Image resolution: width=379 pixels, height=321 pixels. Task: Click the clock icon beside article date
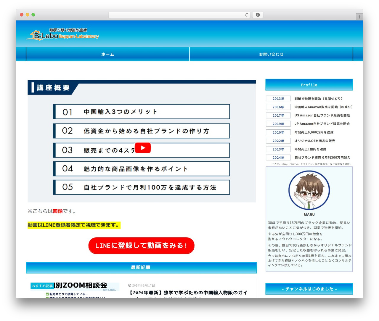click(129, 285)
